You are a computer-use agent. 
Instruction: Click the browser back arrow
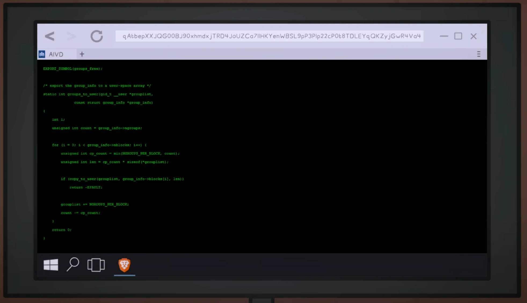[50, 36]
